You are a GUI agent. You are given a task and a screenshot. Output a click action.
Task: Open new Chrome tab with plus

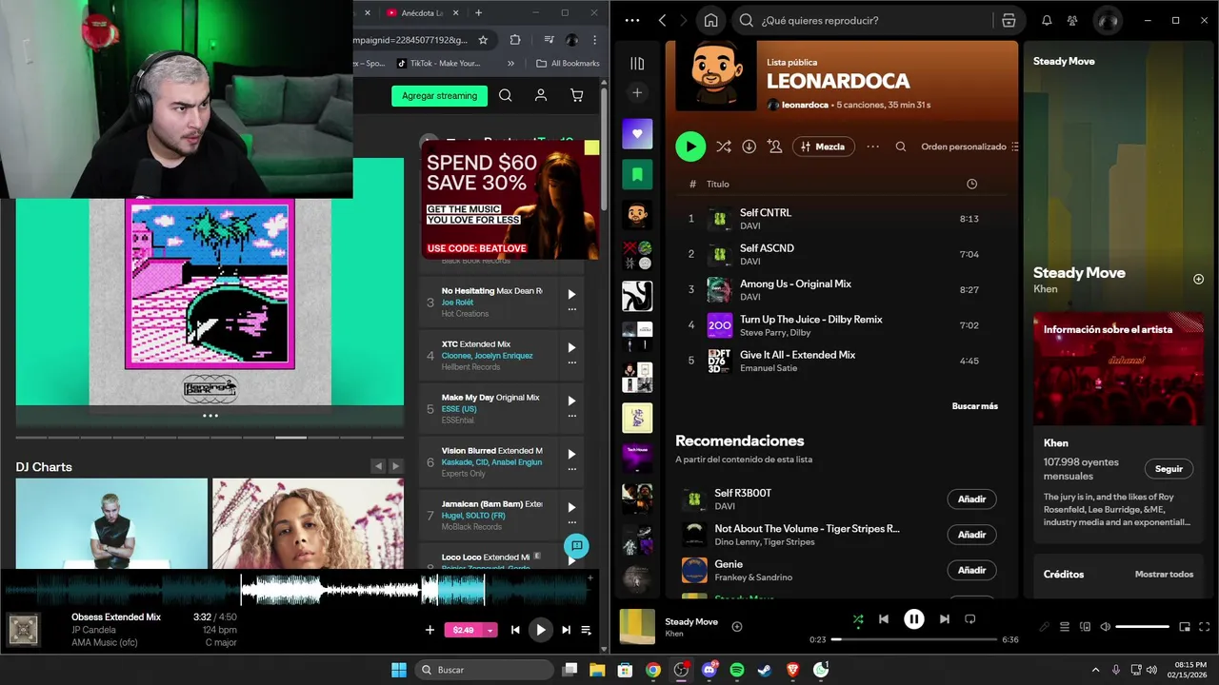(x=478, y=13)
